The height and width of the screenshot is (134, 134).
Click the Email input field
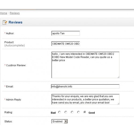click(85, 87)
